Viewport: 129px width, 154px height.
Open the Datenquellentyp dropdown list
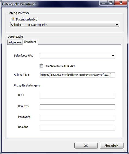tap(117, 25)
